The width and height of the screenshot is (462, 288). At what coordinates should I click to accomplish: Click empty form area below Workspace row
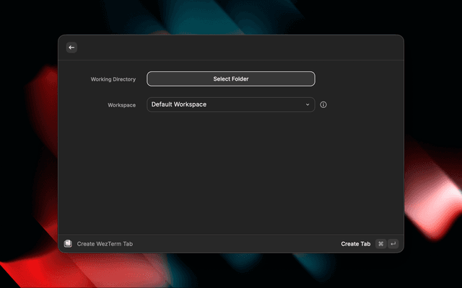(x=231, y=173)
